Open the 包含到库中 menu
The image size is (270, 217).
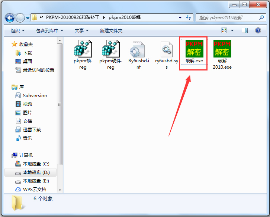[49, 30]
